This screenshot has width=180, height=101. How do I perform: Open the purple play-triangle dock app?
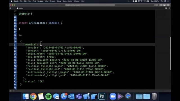point(120,97)
